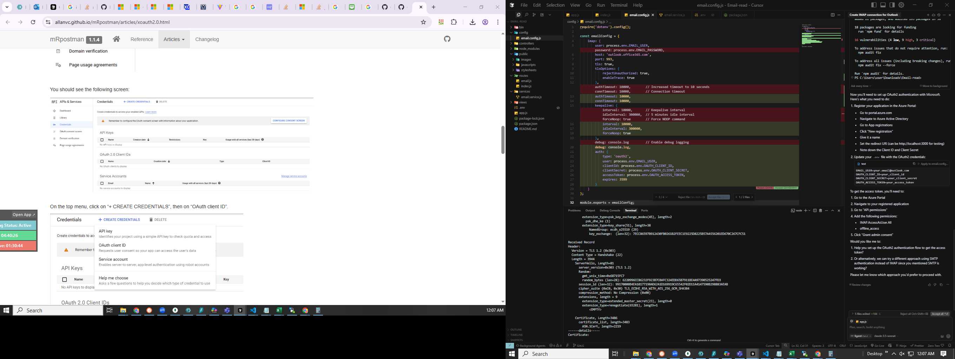Open the Windows notification center icon

coord(943,354)
